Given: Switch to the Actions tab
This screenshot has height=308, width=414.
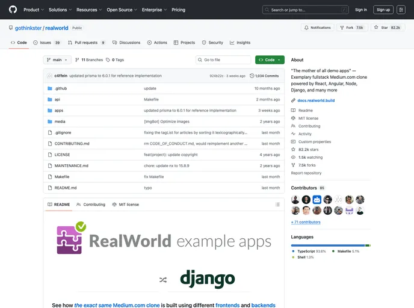Looking at the screenshot, I should (157, 43).
